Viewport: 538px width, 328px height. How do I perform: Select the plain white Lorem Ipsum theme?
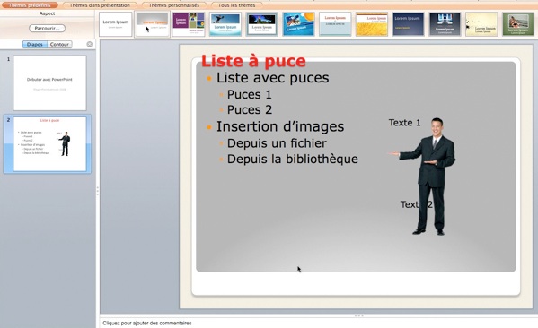[116, 24]
